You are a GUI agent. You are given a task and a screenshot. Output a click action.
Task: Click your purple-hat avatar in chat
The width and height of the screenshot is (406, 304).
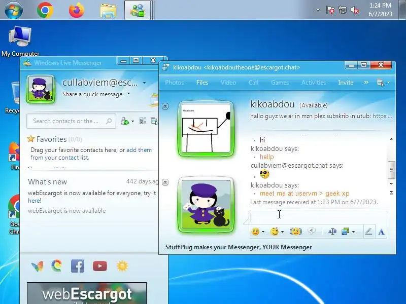tap(206, 205)
